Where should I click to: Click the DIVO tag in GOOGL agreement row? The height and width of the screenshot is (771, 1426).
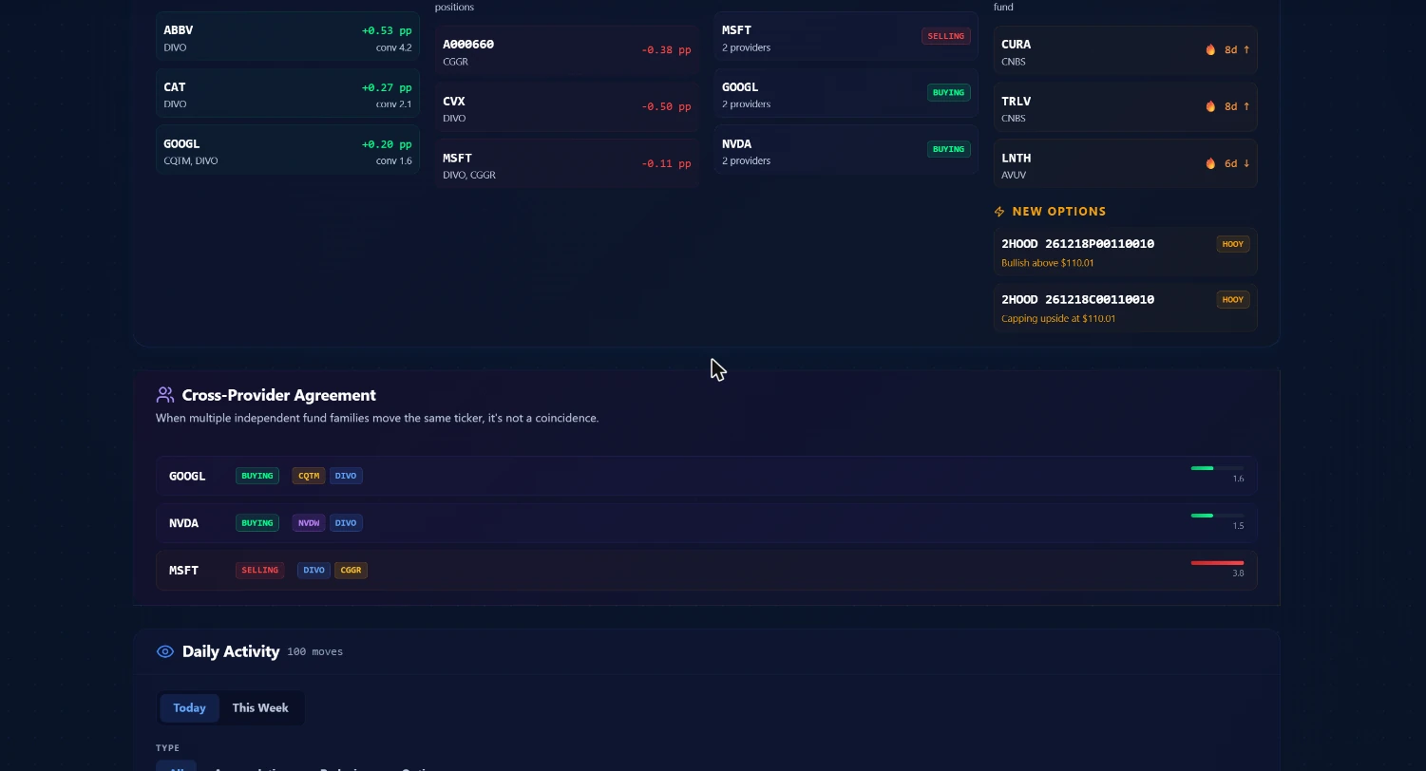[346, 476]
